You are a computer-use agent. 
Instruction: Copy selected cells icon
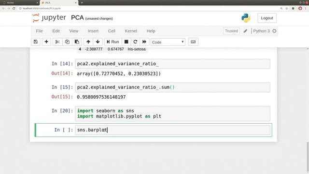tap(67, 42)
